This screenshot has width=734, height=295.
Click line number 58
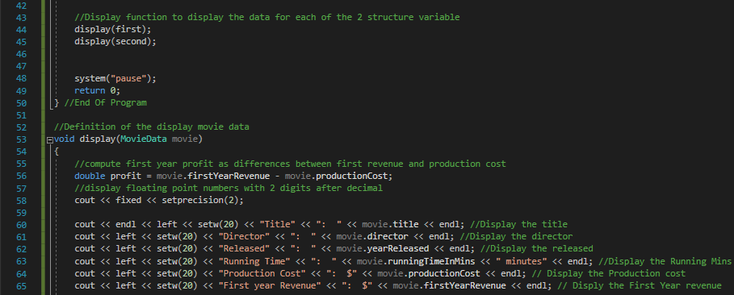[22, 200]
